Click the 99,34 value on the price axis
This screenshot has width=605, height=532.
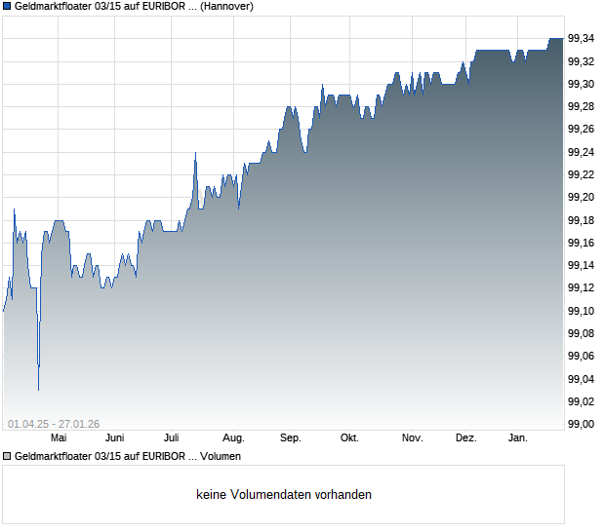point(581,39)
